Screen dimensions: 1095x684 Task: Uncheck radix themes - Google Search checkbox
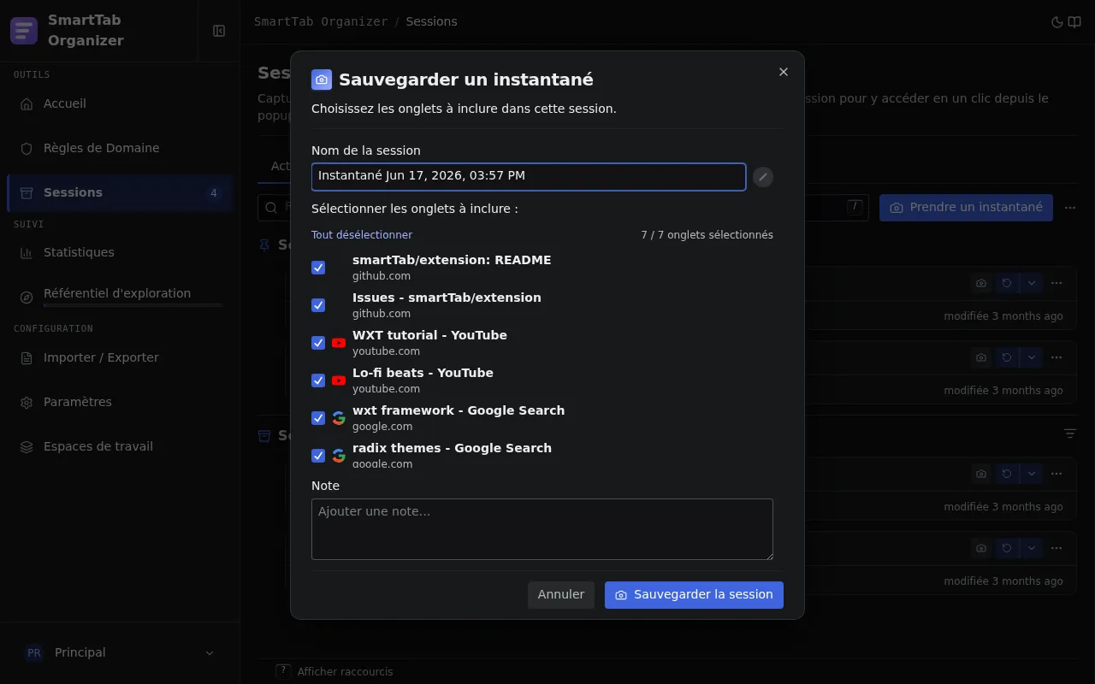[318, 456]
